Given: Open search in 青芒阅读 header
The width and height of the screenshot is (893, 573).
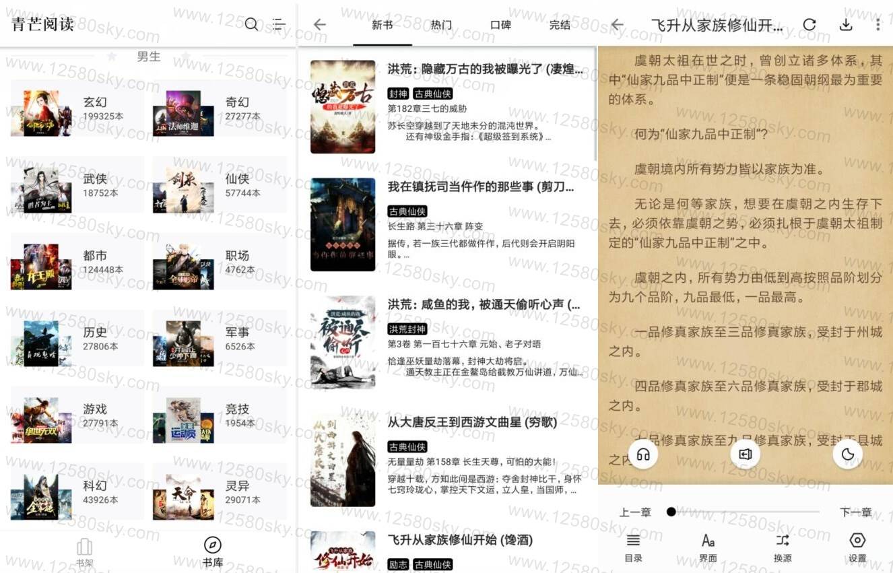Looking at the screenshot, I should point(251,25).
